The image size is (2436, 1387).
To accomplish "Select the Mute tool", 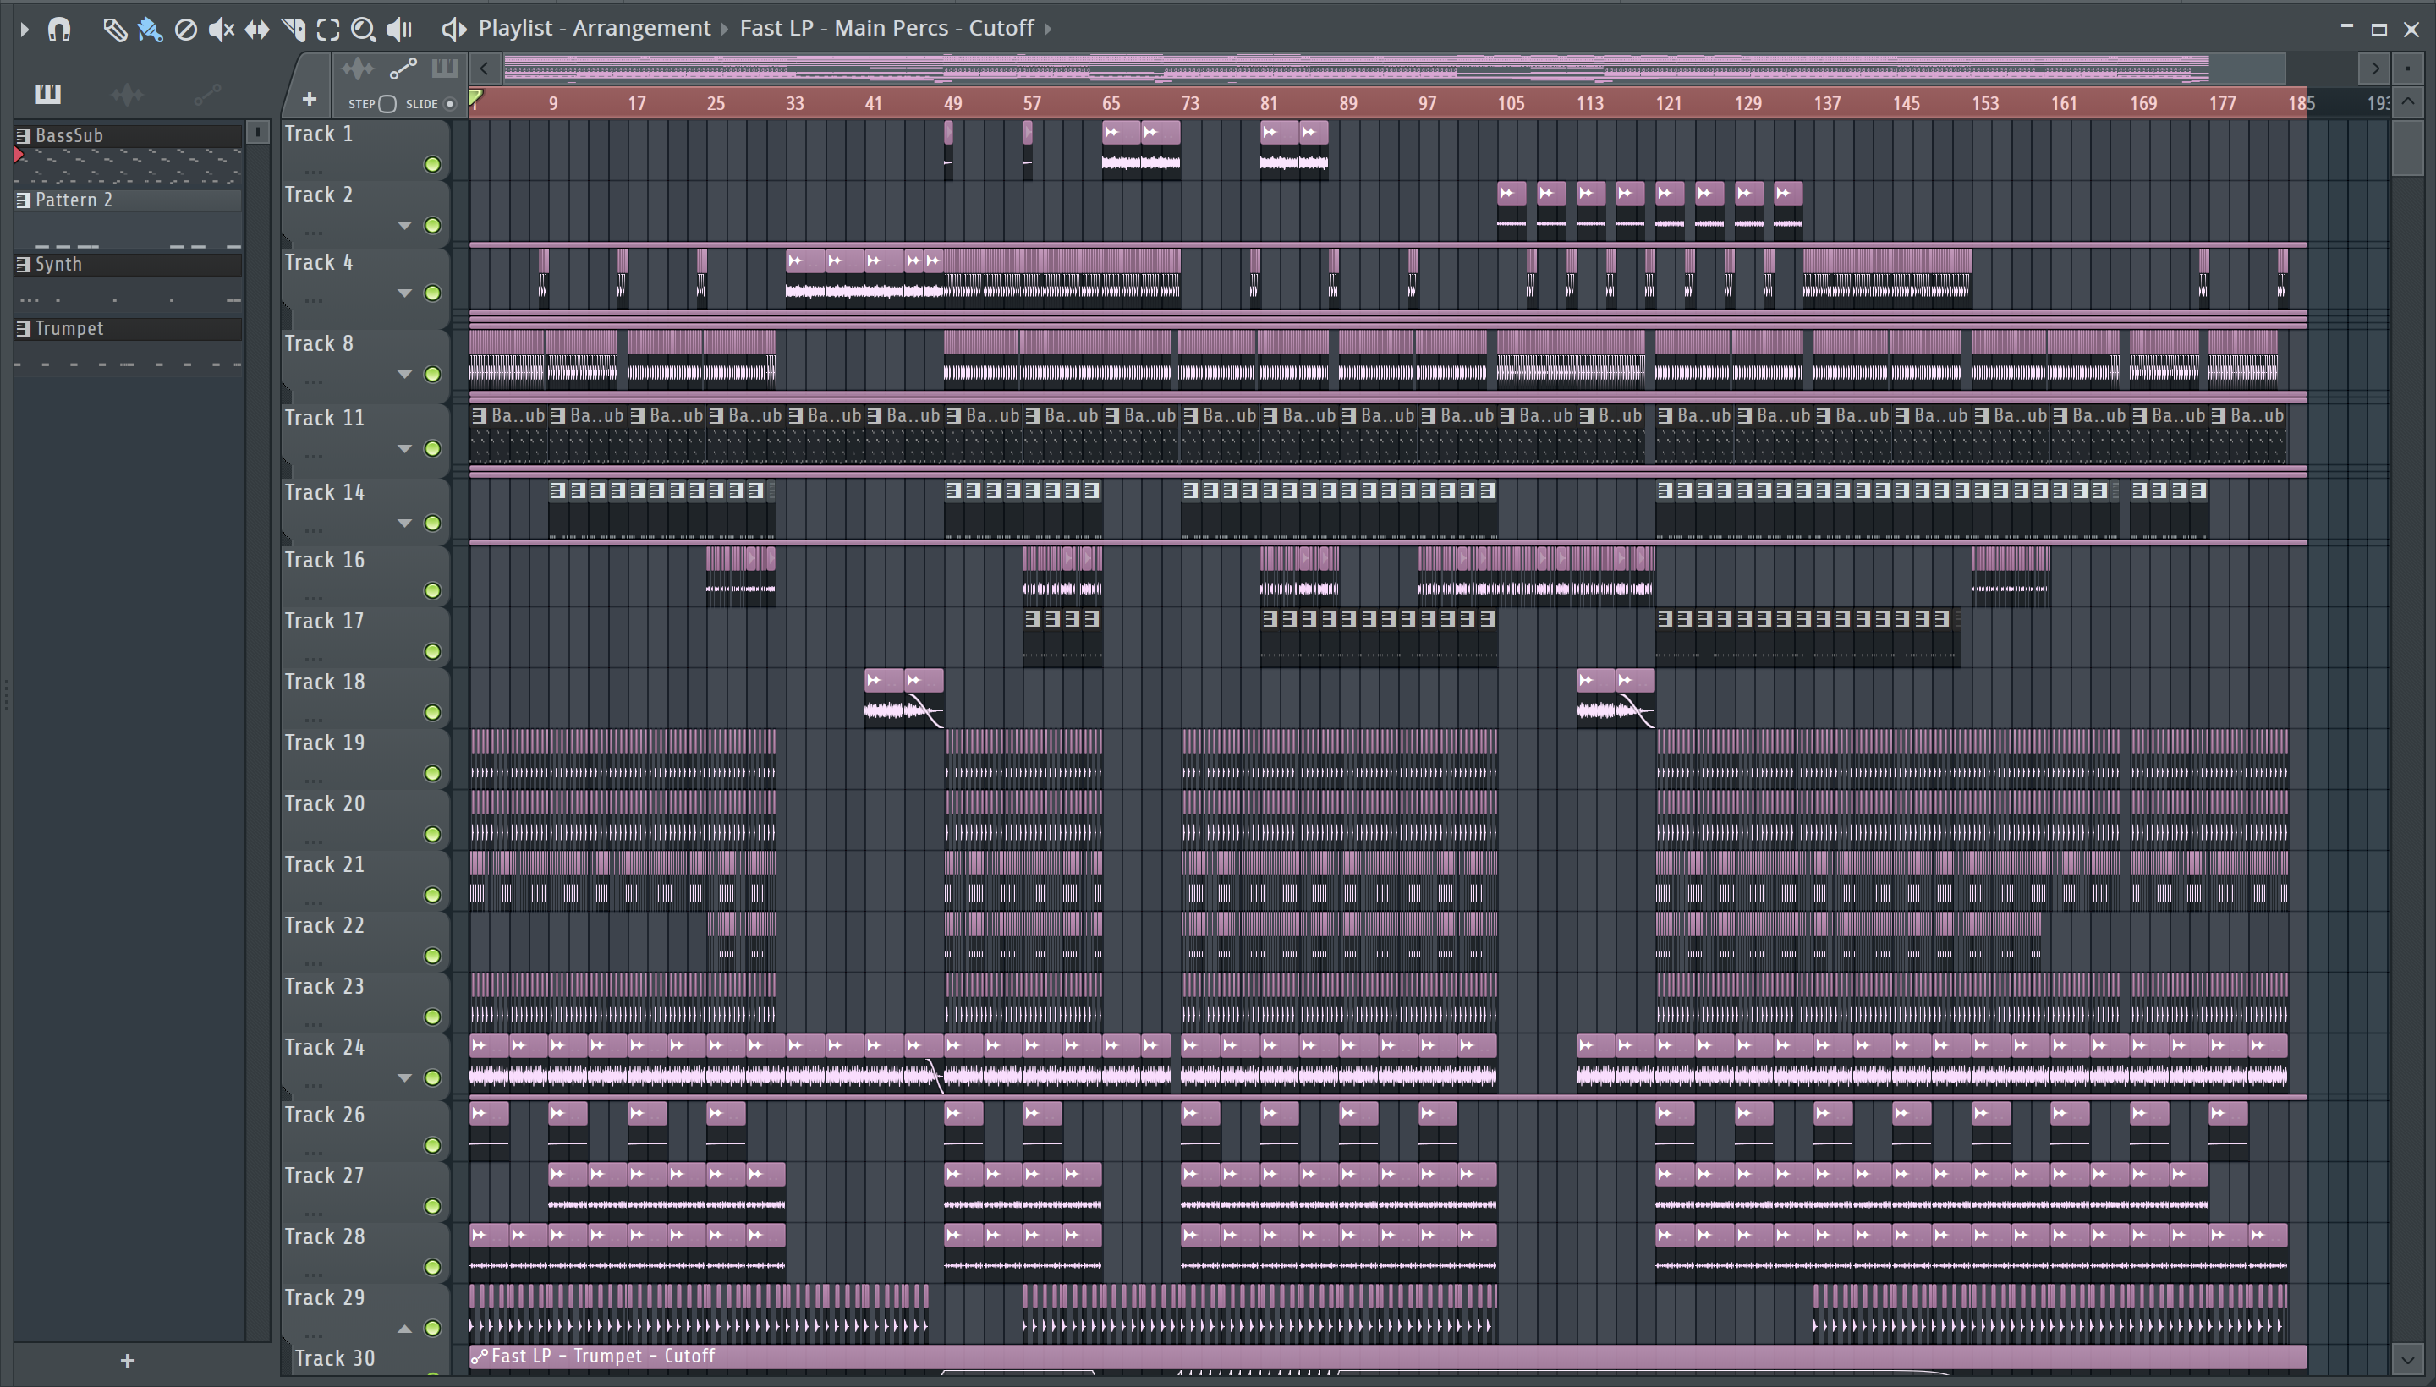I will point(221,30).
